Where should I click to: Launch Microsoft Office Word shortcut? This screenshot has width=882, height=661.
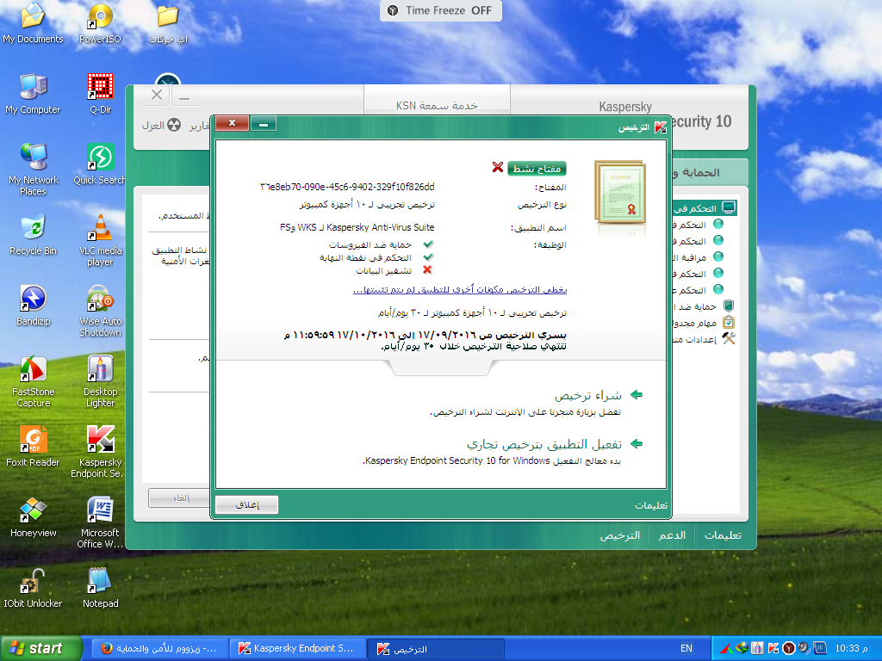coord(100,522)
